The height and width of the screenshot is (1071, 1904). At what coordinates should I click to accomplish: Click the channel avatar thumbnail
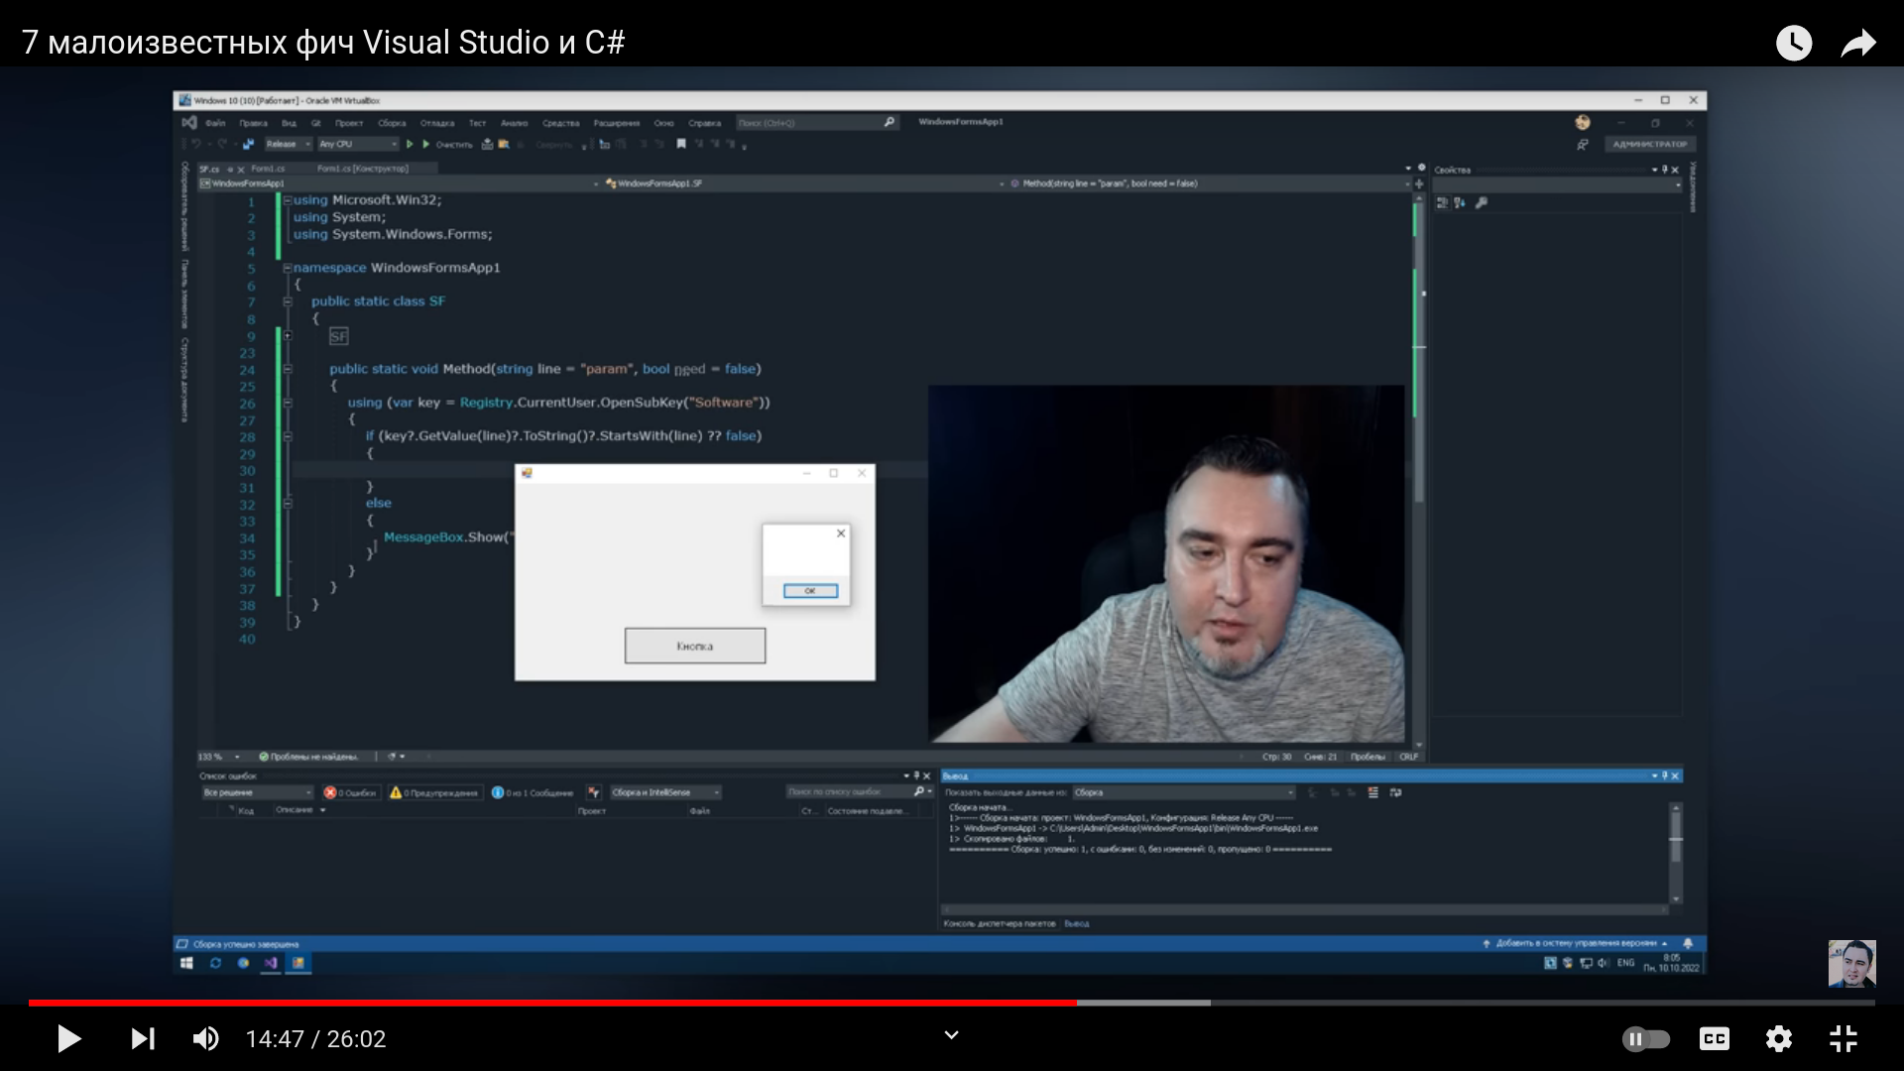[x=1851, y=964]
